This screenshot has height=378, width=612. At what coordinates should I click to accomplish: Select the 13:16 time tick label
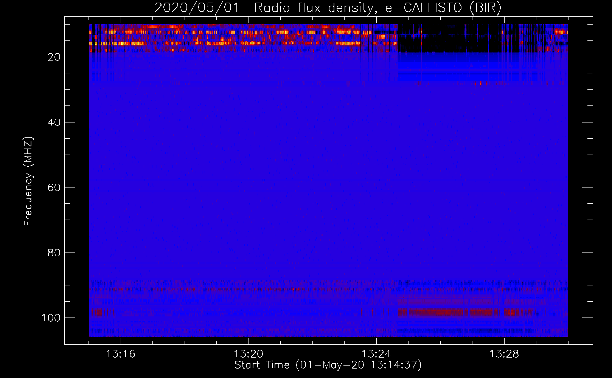pyautogui.click(x=121, y=354)
